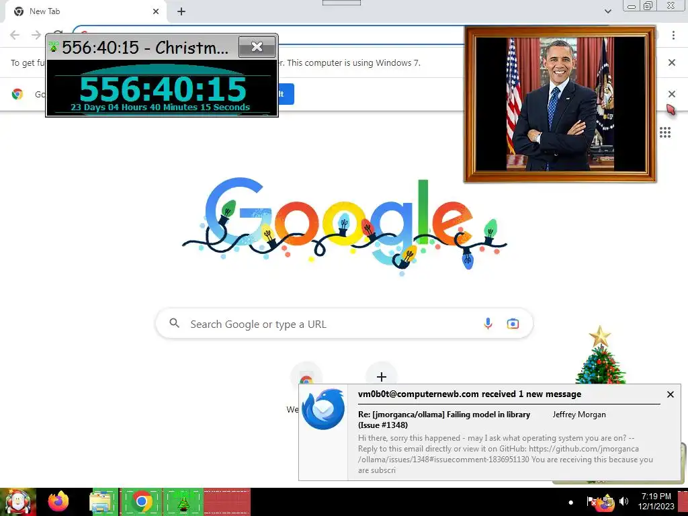Viewport: 688px width, 516px height.
Task: Click the Google holiday lights doodle
Action: 345,227
